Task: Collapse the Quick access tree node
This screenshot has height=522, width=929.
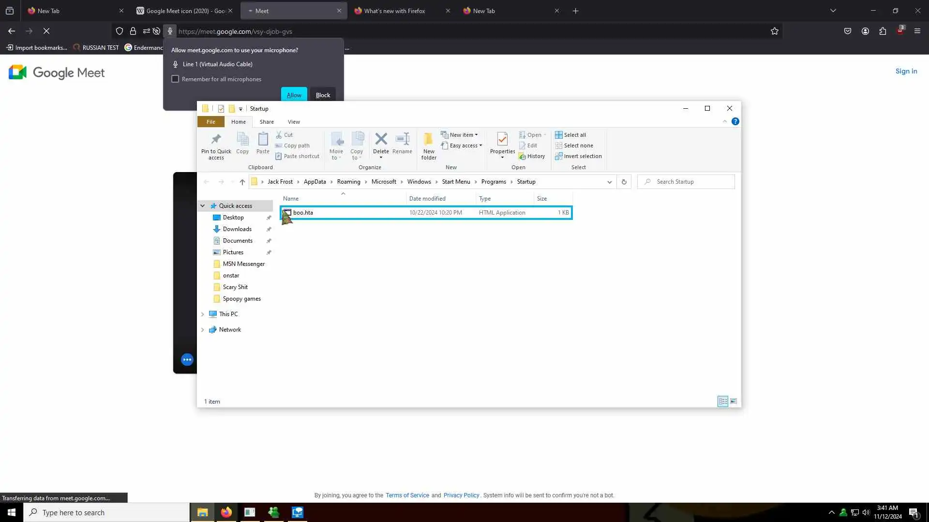Action: pos(203,206)
